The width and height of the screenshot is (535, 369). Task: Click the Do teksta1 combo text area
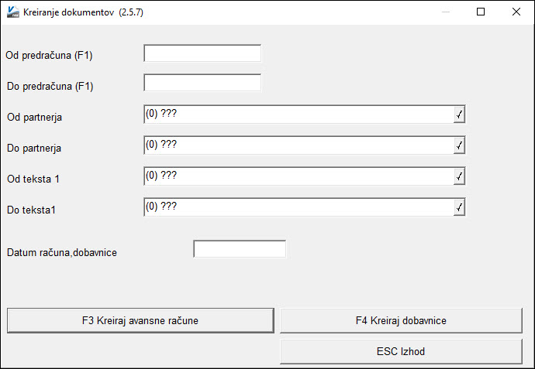coord(299,207)
